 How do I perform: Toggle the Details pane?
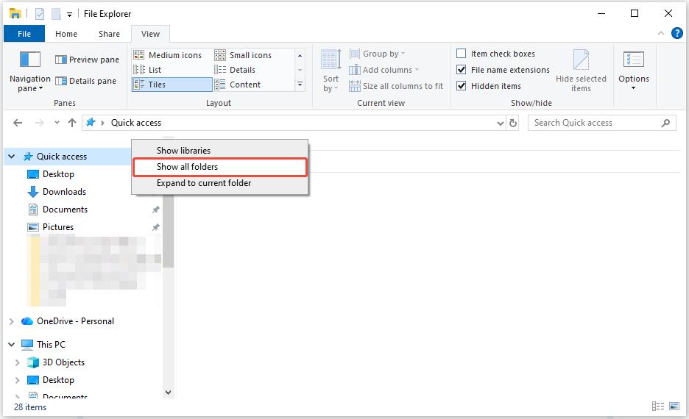coord(85,81)
